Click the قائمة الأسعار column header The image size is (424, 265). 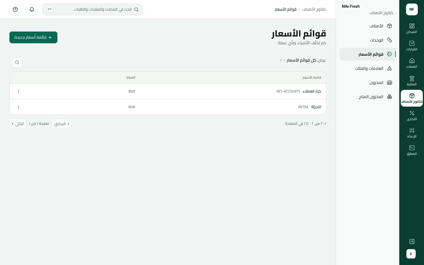click(312, 77)
